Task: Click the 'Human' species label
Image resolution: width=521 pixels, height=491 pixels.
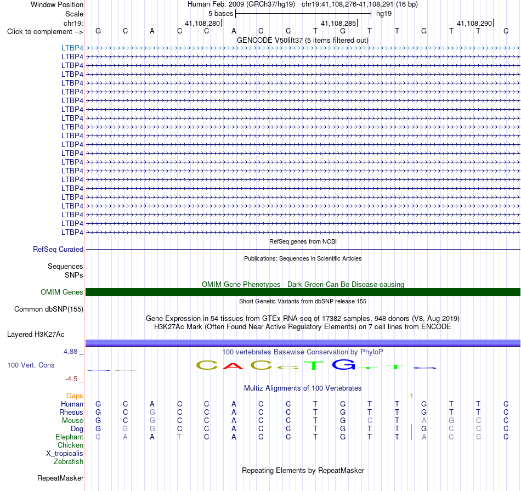Action: tap(72, 404)
